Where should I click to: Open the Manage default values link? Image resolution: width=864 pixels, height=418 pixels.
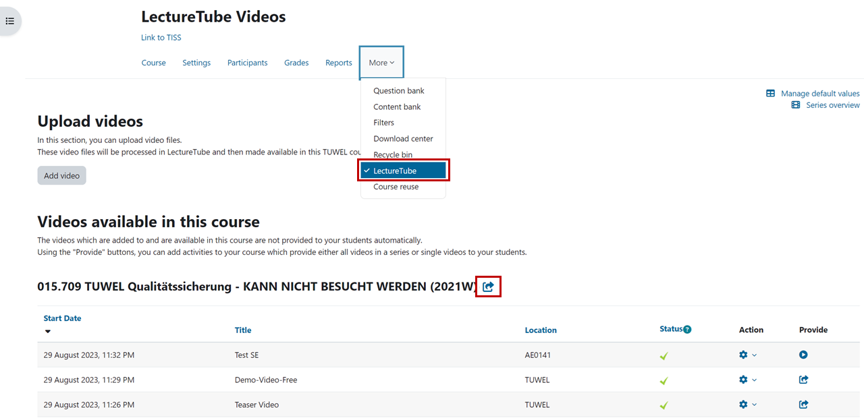point(820,94)
